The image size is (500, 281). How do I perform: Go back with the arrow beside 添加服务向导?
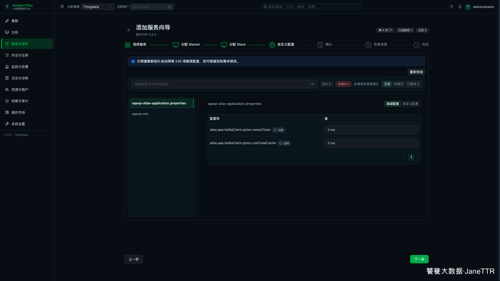pos(129,30)
